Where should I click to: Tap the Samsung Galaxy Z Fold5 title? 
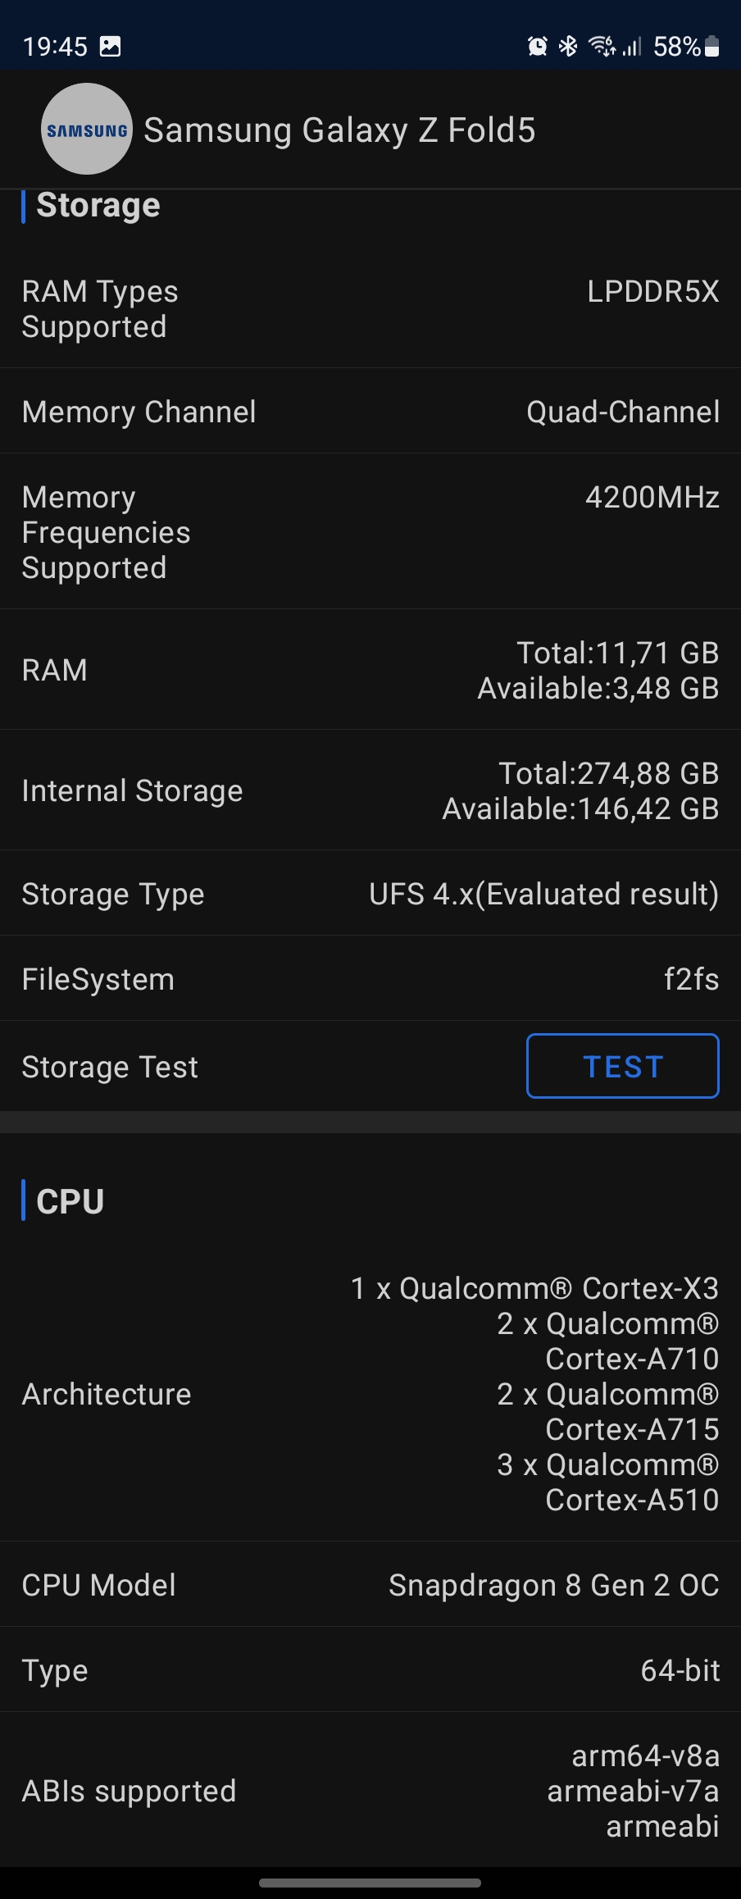pos(339,130)
